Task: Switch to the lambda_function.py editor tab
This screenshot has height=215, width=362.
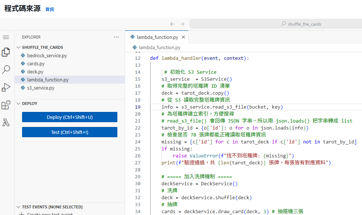Action: [157, 37]
